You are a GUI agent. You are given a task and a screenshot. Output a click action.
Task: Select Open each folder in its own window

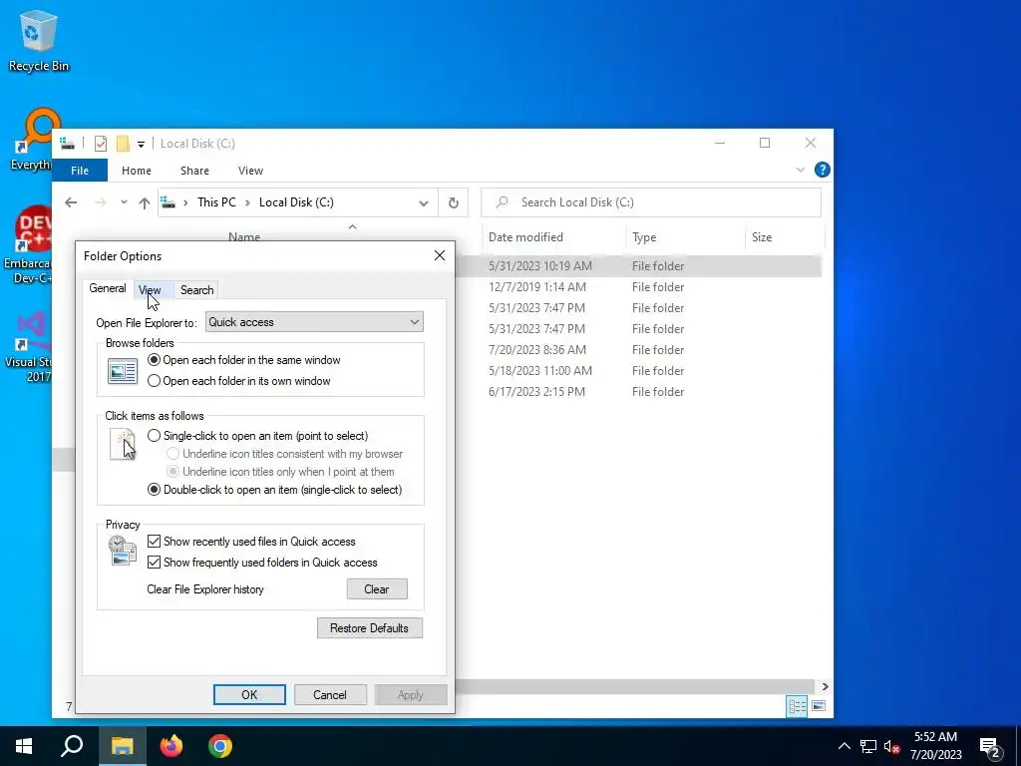(239, 381)
